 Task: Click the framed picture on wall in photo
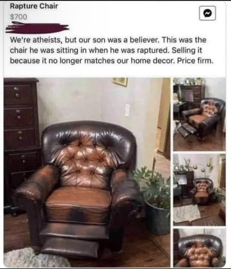pos(120,82)
